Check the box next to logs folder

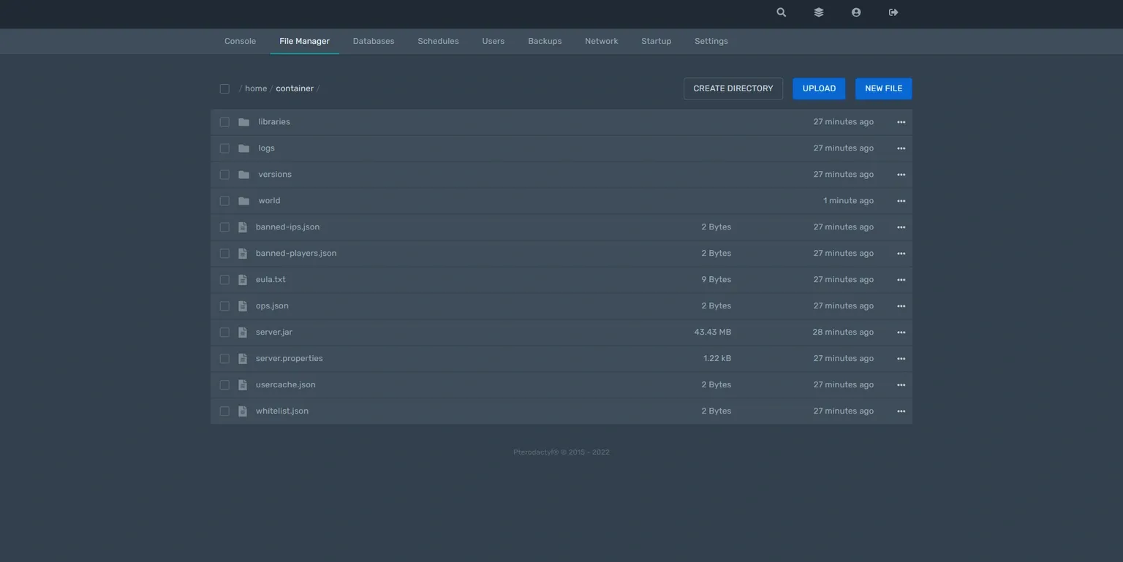224,148
